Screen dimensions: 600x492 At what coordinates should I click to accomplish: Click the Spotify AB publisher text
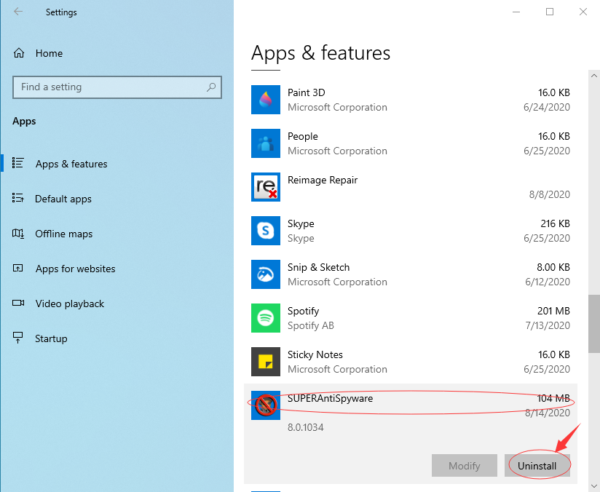[x=311, y=325]
